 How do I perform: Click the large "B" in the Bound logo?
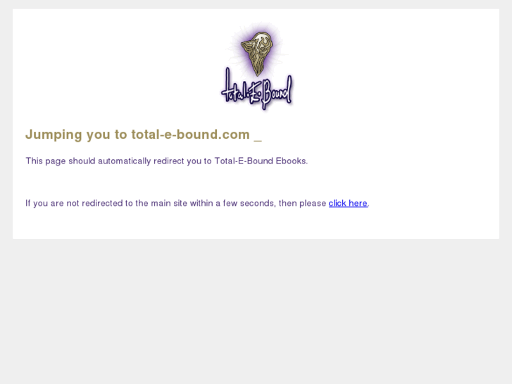pyautogui.click(x=267, y=93)
